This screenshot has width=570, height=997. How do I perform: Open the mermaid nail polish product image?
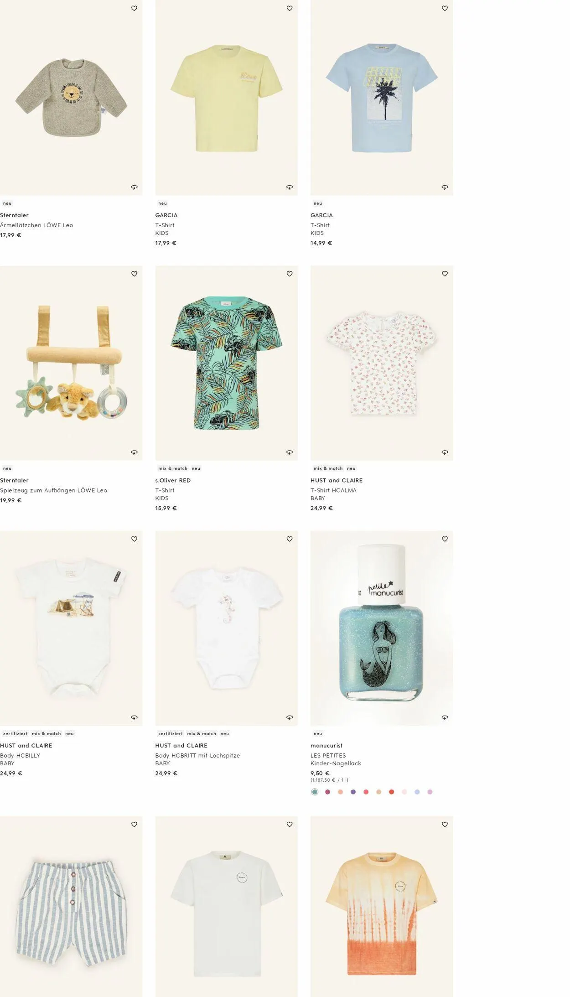[382, 628]
